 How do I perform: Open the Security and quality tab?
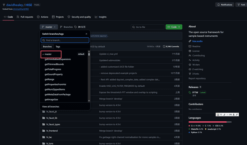79,17
